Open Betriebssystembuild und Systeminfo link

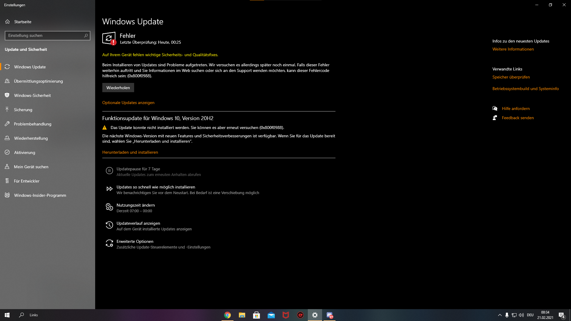(x=525, y=89)
